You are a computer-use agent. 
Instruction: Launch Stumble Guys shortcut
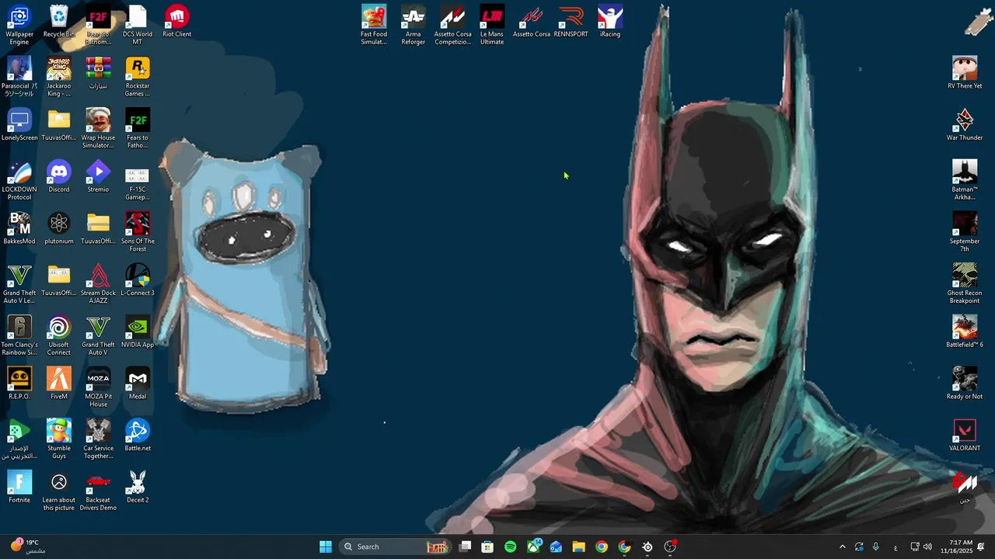pyautogui.click(x=59, y=439)
